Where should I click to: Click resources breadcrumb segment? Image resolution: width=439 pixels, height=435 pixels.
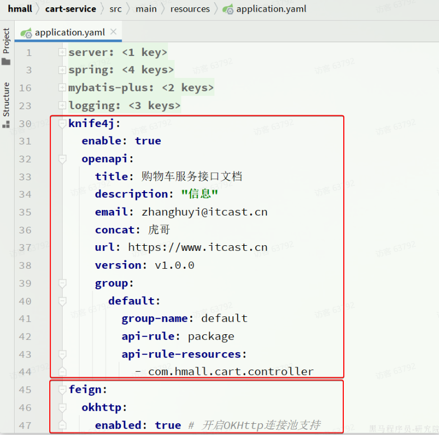(190, 9)
